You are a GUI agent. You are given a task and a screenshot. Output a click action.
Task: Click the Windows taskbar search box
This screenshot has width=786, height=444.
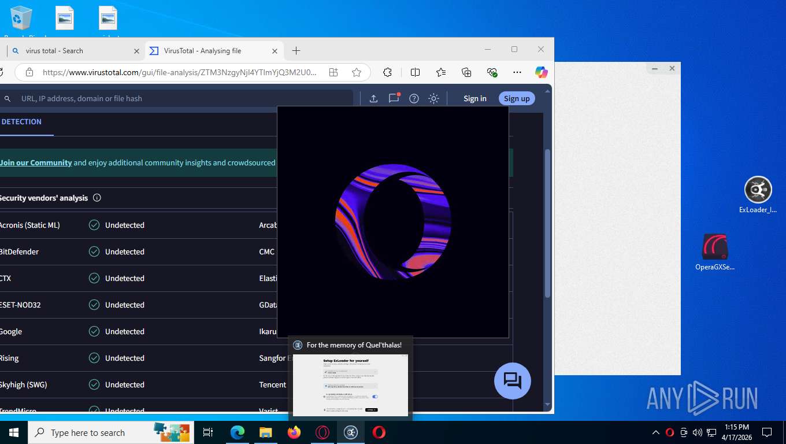point(110,432)
